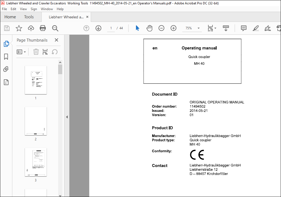Open the document layers/content panel icon

click(x=6, y=82)
